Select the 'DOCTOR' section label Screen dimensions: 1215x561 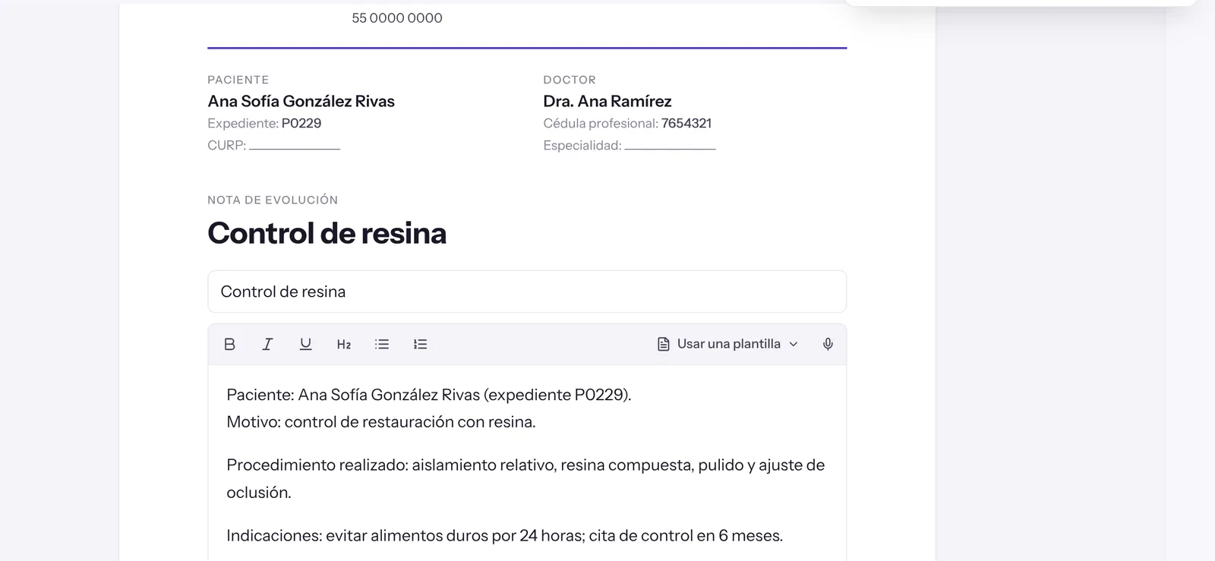570,80
